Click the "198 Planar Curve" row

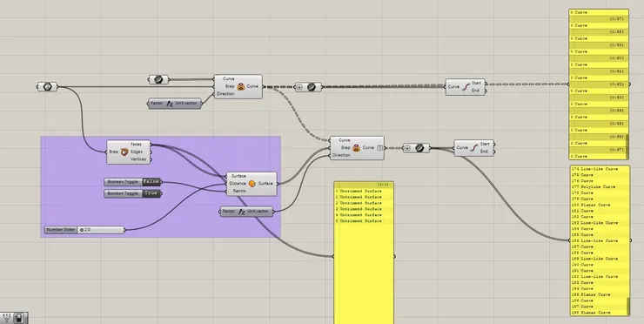(600, 313)
